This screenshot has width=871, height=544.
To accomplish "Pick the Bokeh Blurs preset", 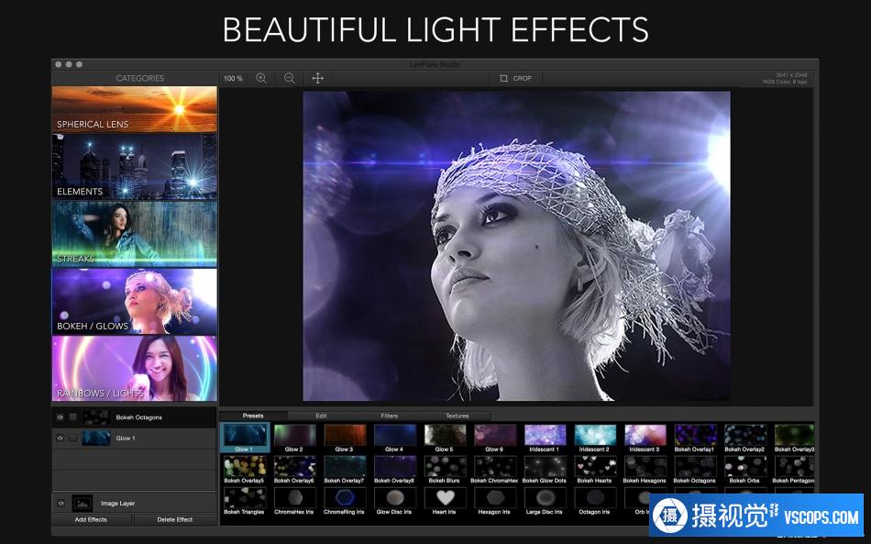I will [445, 470].
